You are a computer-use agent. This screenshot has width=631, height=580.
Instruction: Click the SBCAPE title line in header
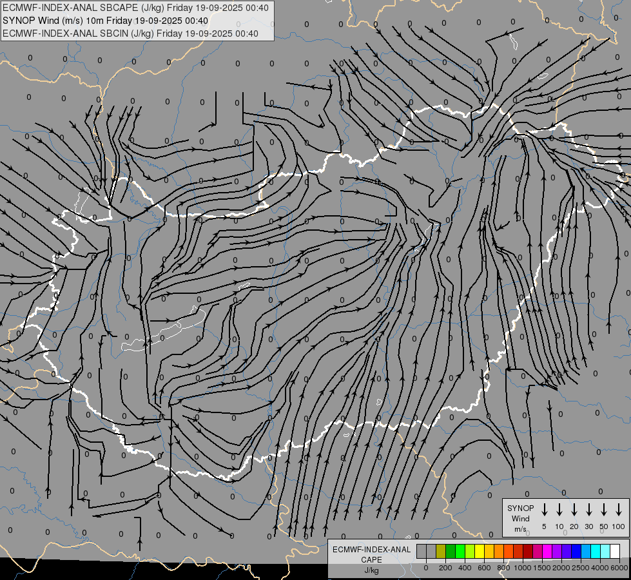(x=135, y=8)
